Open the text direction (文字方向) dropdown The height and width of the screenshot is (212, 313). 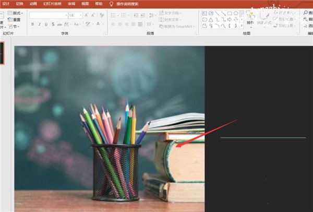coord(170,13)
